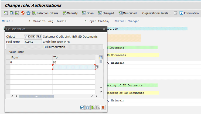Viewport: 201px width, 114px height.
Task: Click the table scroll up arrow
Action: tap(101, 87)
